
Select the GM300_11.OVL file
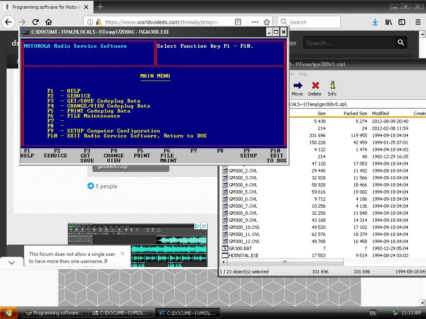click(241, 234)
